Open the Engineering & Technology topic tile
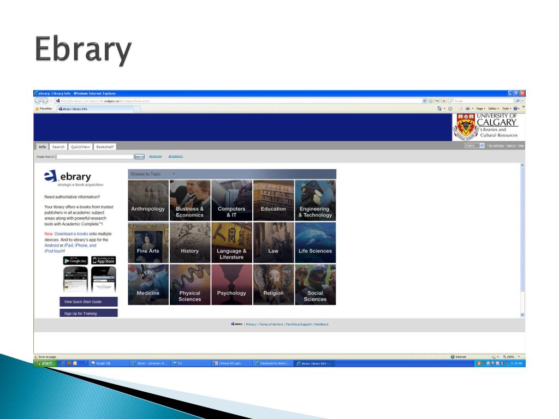The image size is (559, 419). pos(315,201)
